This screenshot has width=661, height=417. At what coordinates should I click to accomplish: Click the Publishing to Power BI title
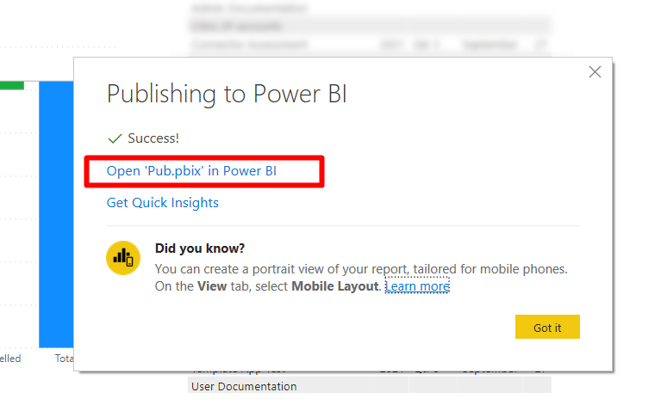pyautogui.click(x=227, y=94)
